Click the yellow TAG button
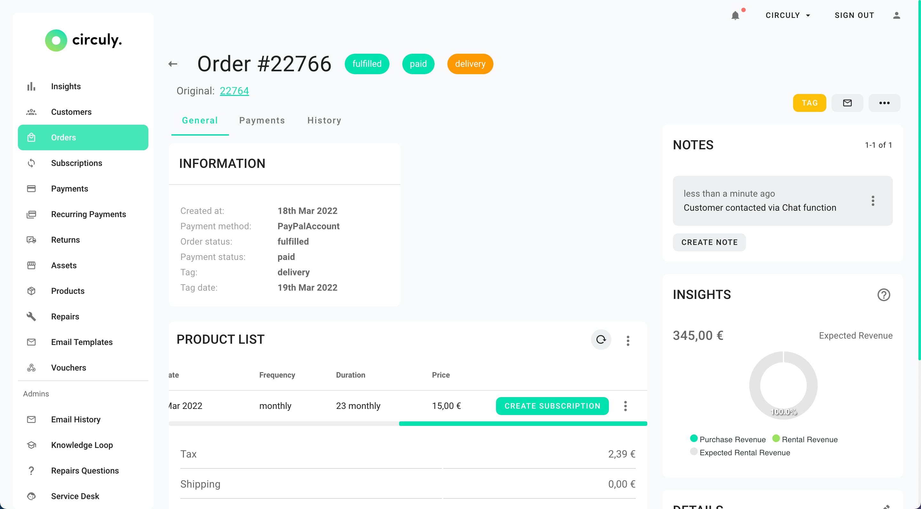921x509 pixels. [x=809, y=103]
